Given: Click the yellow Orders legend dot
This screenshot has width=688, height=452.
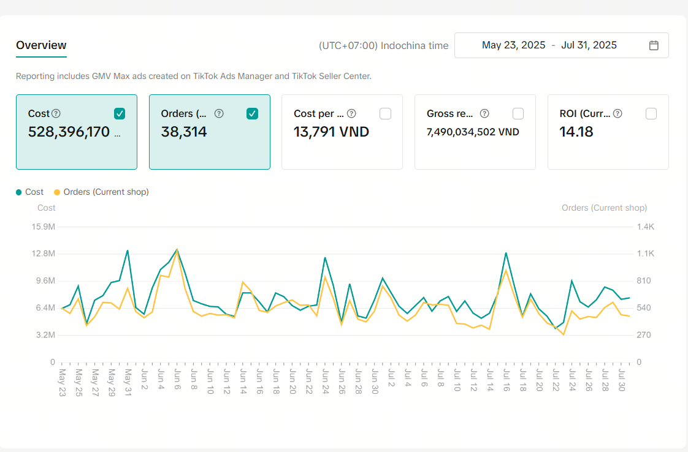Looking at the screenshot, I should click(x=58, y=192).
